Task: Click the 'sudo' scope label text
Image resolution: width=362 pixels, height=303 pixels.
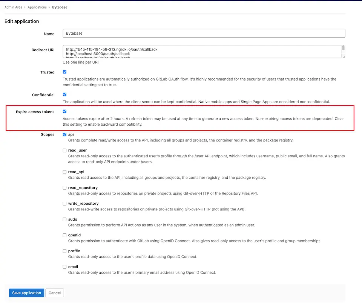Action: (x=73, y=219)
